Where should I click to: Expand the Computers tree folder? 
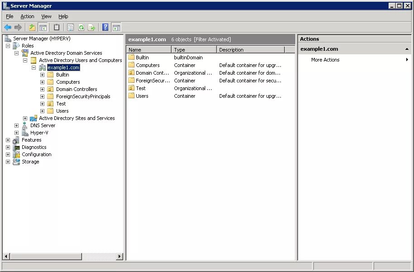(x=42, y=82)
